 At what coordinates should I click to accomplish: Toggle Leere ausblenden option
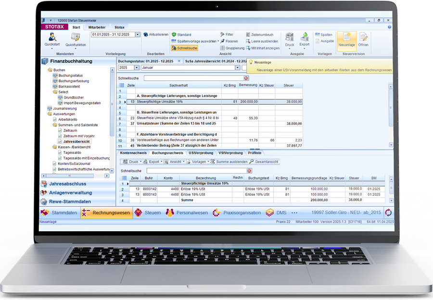tap(262, 41)
